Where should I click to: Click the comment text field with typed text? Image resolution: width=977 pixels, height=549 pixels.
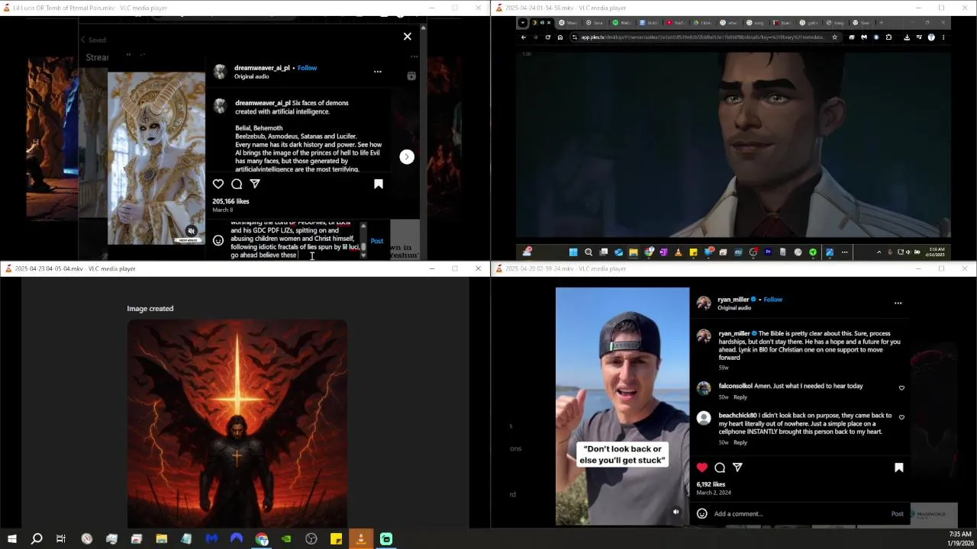click(294, 239)
